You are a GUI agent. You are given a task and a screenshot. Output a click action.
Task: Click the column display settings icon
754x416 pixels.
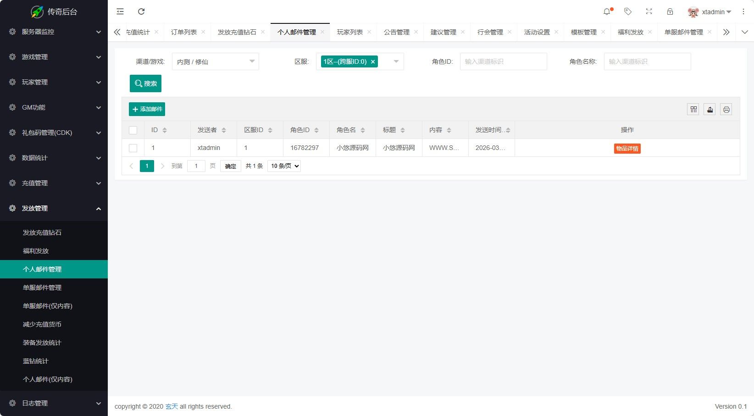click(x=693, y=109)
